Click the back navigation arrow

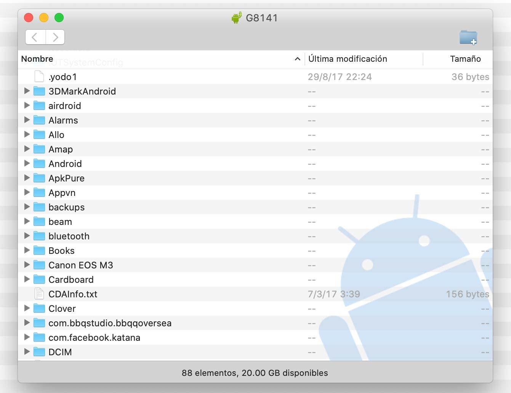(x=35, y=37)
